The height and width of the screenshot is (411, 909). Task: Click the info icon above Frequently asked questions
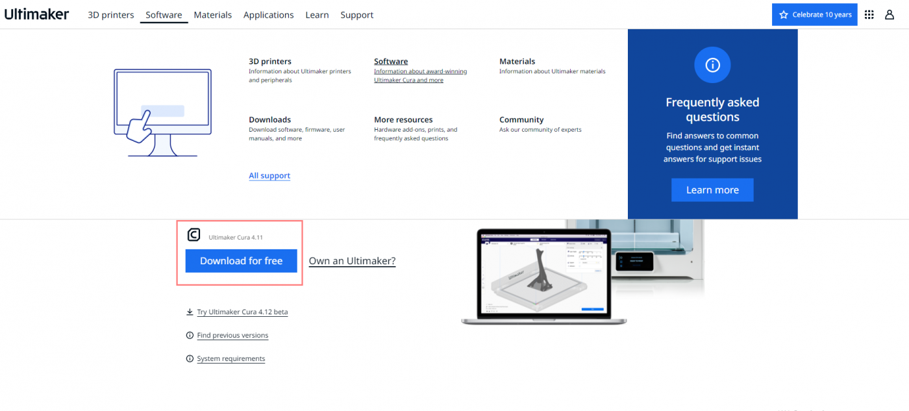(712, 65)
